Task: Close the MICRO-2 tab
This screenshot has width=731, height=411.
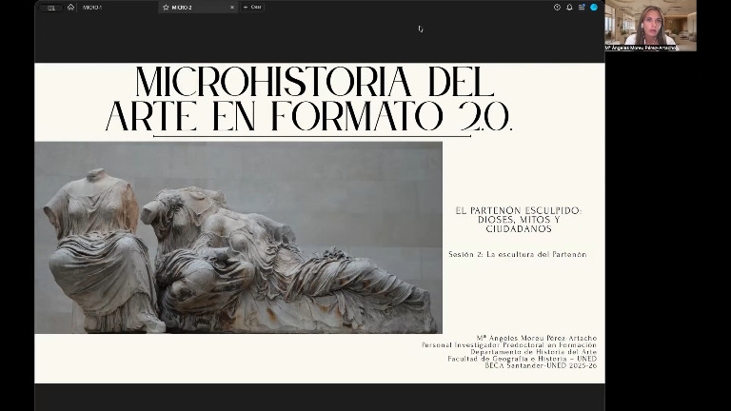Action: (232, 8)
